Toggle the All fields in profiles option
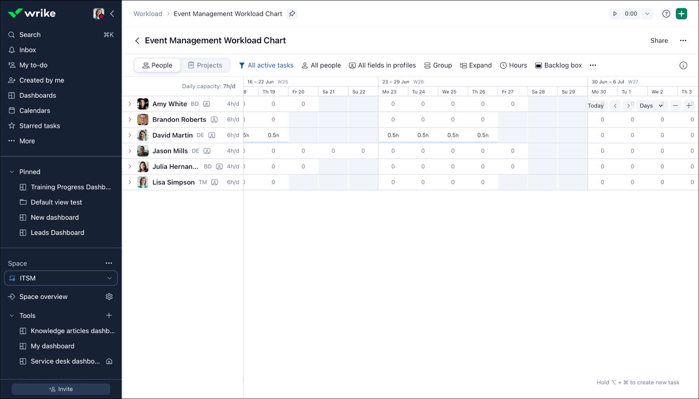This screenshot has width=699, height=399. [x=382, y=65]
